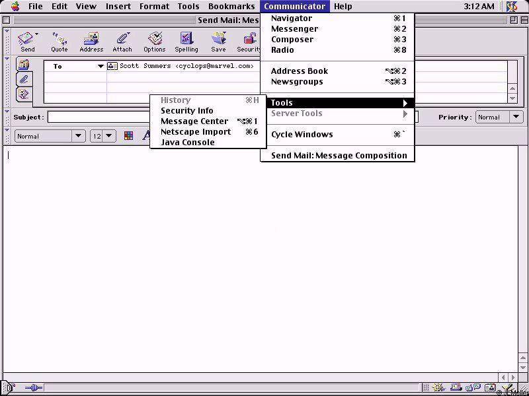Screen dimensions: 529x396
Task: Switch to the attachments paperclip tab
Action: [24, 79]
